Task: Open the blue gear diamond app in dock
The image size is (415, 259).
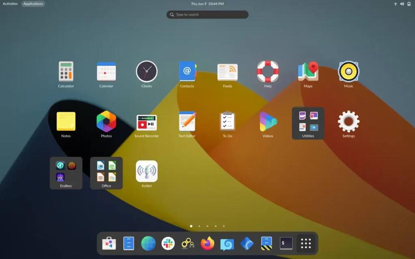Action: pos(247,243)
